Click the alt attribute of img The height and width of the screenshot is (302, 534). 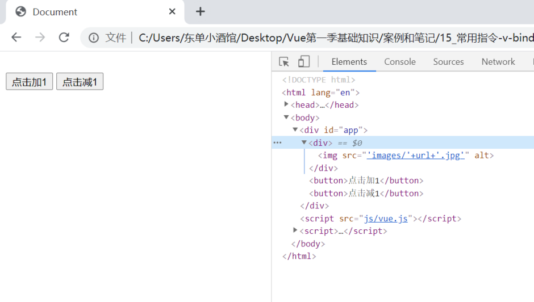point(482,156)
